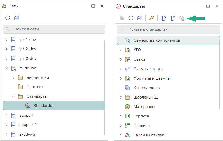
Task: Maximize the Стандарты panel
Action: coord(208,6)
